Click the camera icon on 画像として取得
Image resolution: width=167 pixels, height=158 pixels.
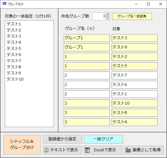pos(128,150)
